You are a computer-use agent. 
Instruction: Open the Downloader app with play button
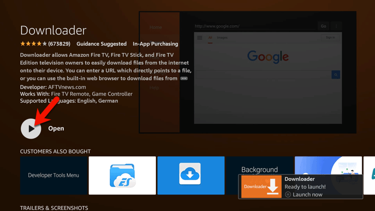tap(31, 129)
